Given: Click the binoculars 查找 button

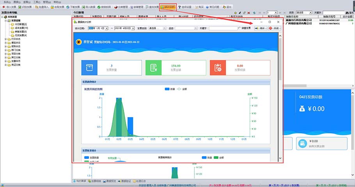Looking at the screenshot, I should 349,13.
